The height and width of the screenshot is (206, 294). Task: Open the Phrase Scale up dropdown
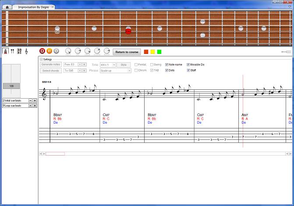(x=116, y=70)
